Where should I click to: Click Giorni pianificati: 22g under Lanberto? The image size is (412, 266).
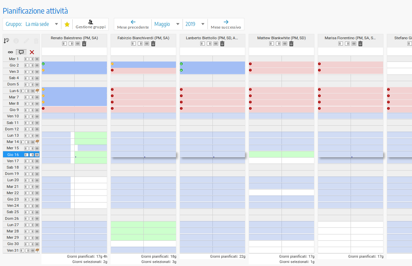(228, 257)
